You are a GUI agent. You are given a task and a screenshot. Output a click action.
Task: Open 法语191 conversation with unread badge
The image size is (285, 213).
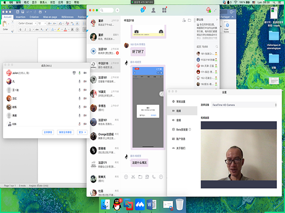104,51
